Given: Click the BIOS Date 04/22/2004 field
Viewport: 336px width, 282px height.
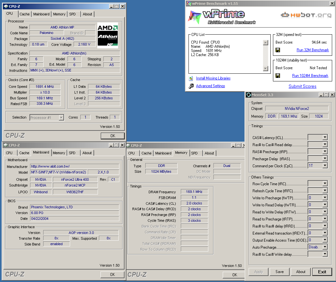Looking at the screenshot, I should [x=75, y=219].
